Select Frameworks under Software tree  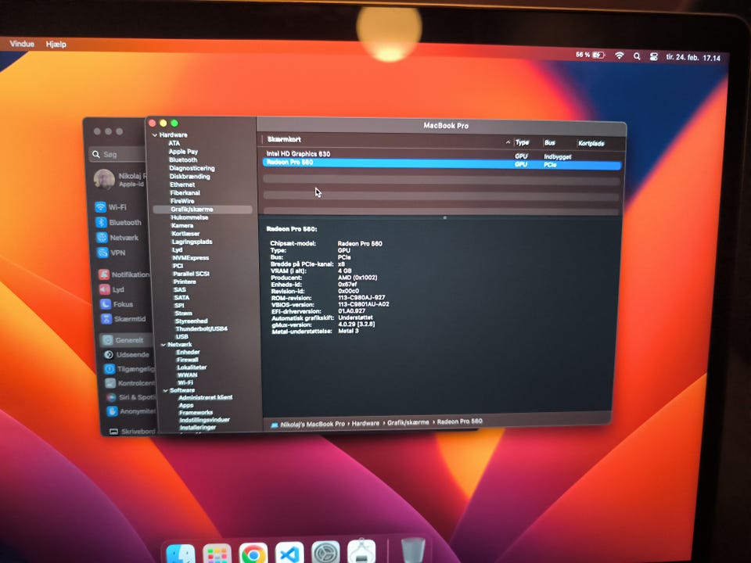196,412
